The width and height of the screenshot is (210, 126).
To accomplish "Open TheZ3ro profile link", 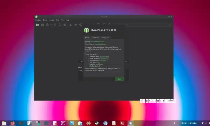I will [92, 66].
